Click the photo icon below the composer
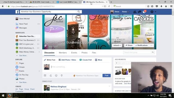The width and height of the screenshot is (174, 98). 45,76
